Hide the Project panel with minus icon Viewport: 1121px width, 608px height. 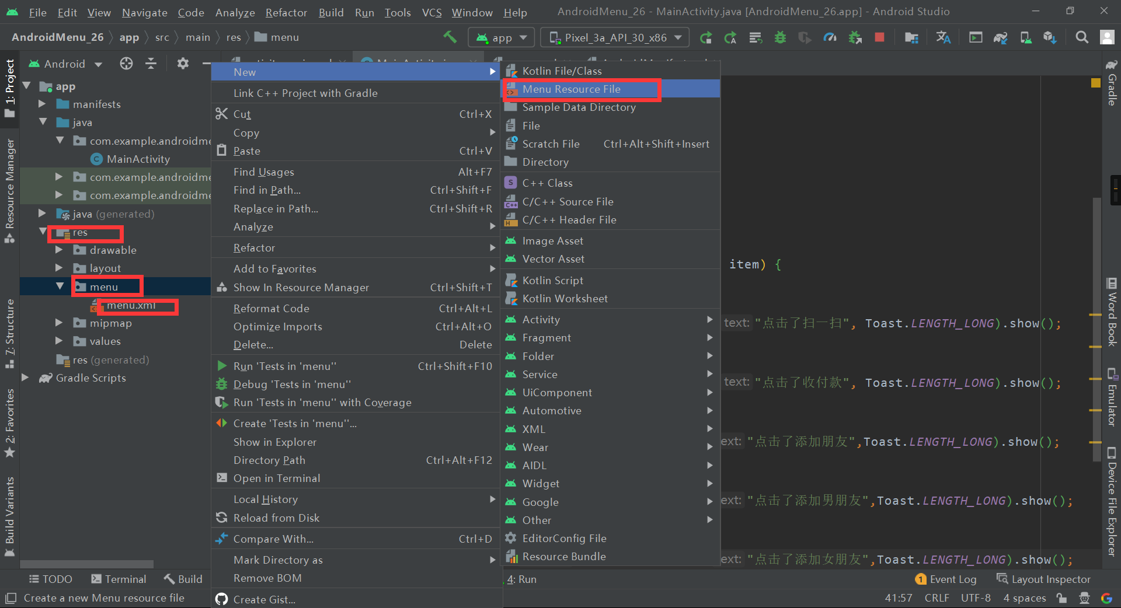tap(206, 64)
